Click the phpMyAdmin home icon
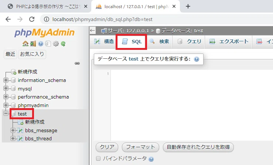Screen dimensions: 273x165 [x=25, y=44]
